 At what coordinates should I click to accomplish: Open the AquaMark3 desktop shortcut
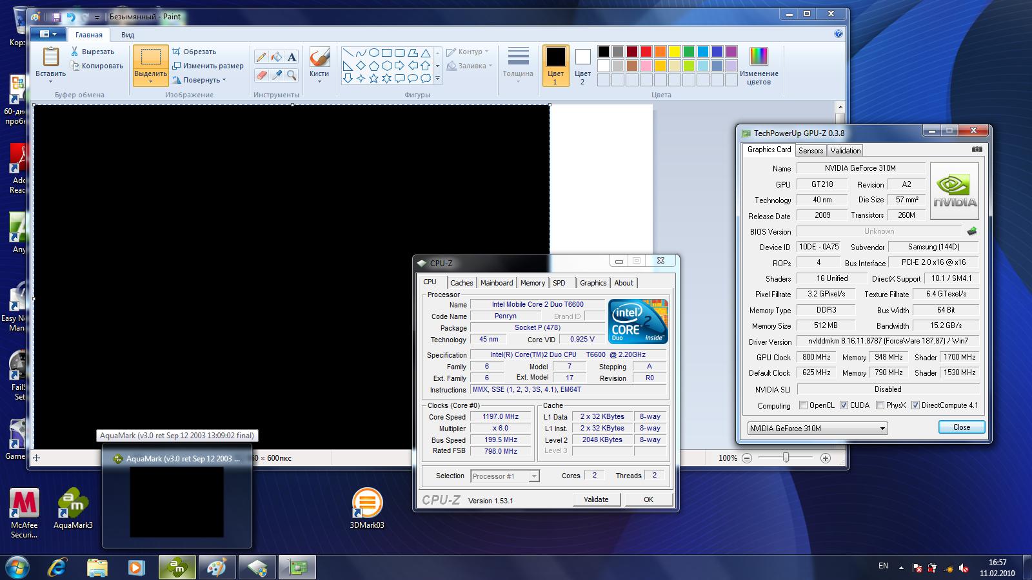pos(73,508)
